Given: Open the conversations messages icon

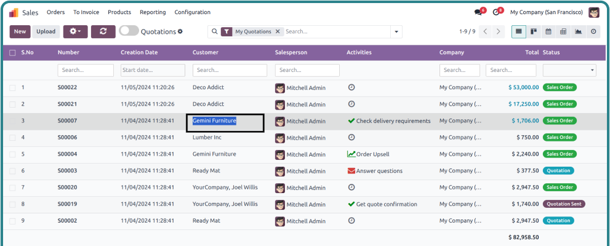Looking at the screenshot, I should (478, 12).
